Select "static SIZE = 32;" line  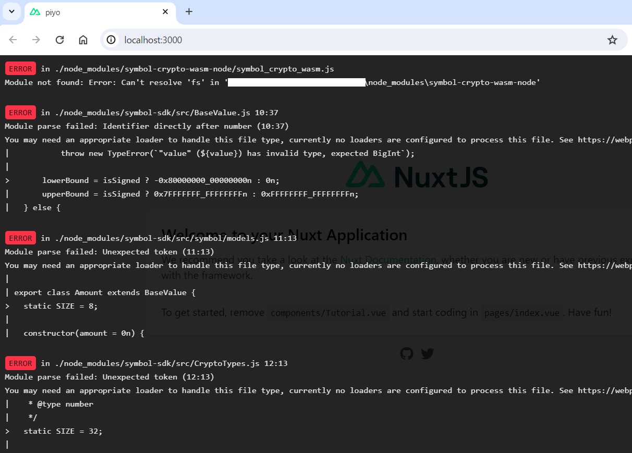63,431
